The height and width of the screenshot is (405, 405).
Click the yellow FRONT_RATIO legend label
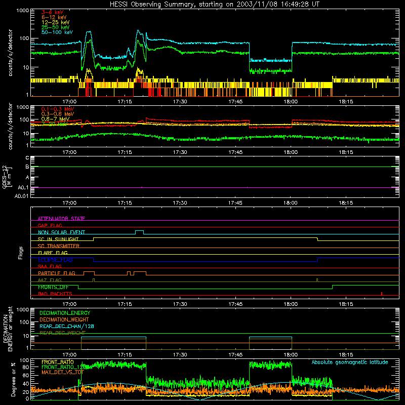58,362
